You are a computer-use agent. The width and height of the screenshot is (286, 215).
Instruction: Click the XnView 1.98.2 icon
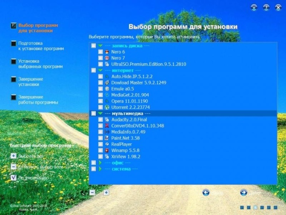click(107, 157)
